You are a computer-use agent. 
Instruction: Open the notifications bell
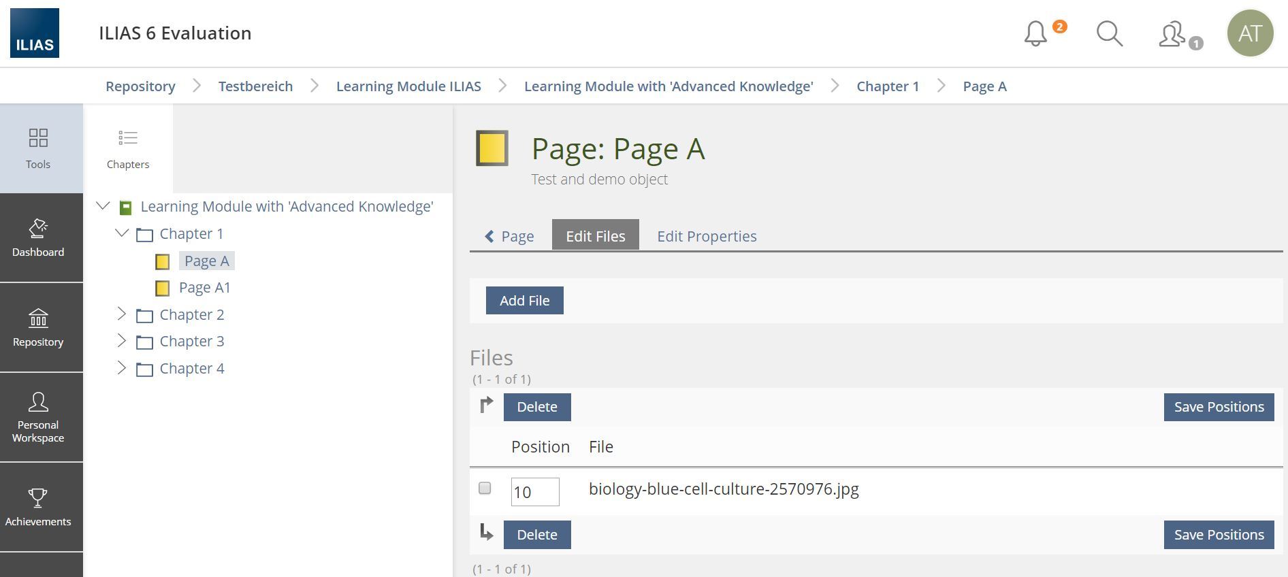click(x=1035, y=33)
